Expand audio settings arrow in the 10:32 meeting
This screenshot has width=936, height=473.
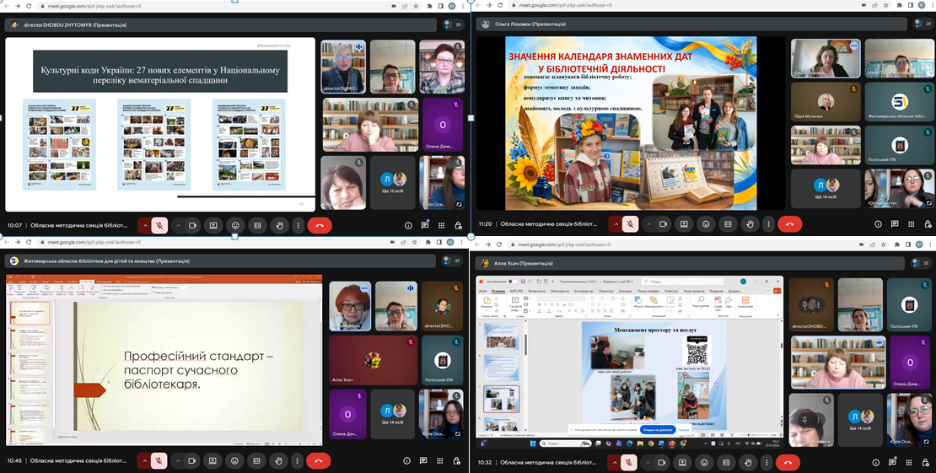pos(616,461)
